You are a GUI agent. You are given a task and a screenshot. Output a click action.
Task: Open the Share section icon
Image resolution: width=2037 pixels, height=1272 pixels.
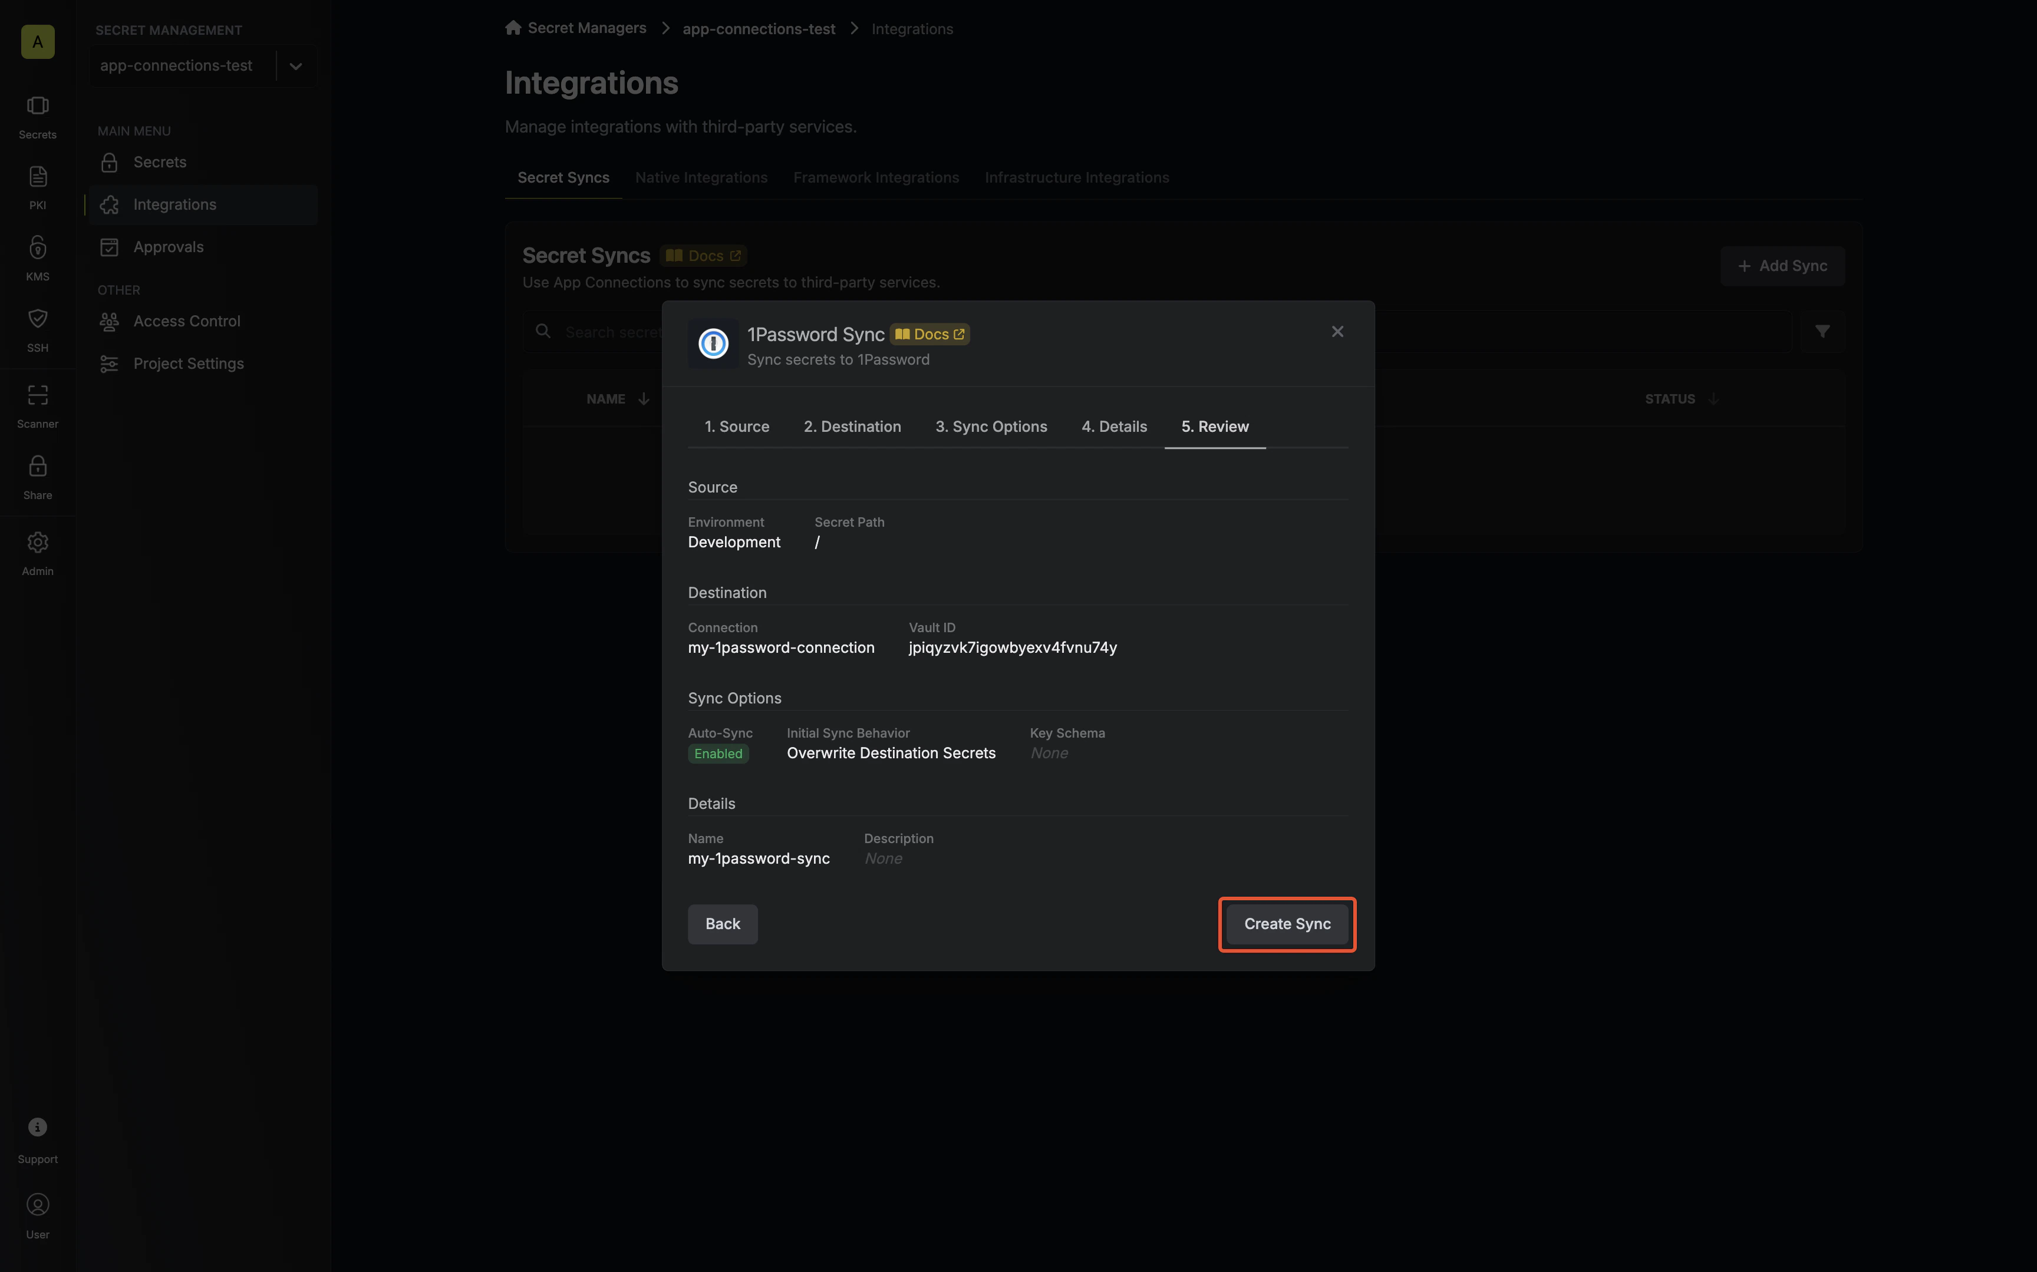37,466
